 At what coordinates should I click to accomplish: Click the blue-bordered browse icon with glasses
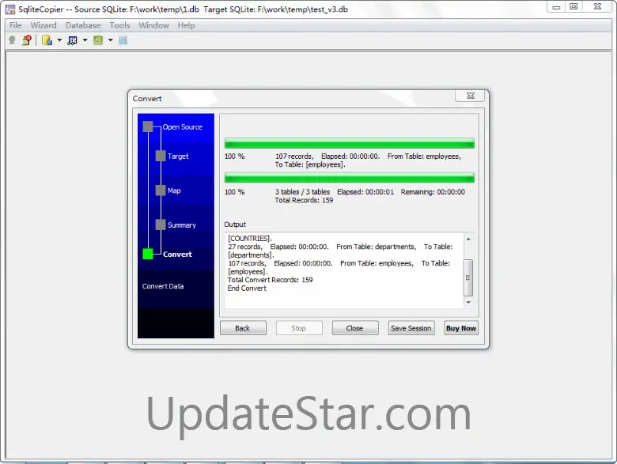73,40
